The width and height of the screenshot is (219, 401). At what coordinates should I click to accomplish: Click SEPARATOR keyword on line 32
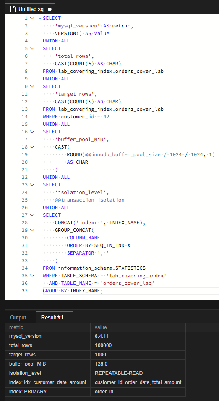tap(80, 253)
